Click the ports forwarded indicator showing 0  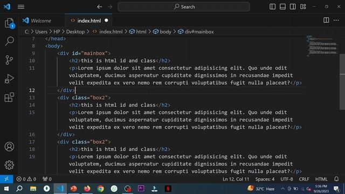tap(47, 179)
